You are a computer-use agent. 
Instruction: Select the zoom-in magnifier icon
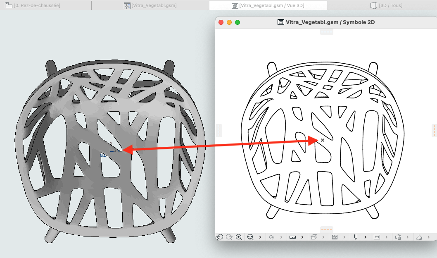tap(239, 237)
